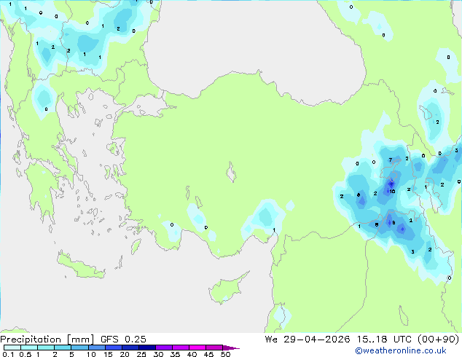Viewport: 462px width, 357px height.
Task: Click the '0.1' legend scale label
Action: click(x=8, y=354)
